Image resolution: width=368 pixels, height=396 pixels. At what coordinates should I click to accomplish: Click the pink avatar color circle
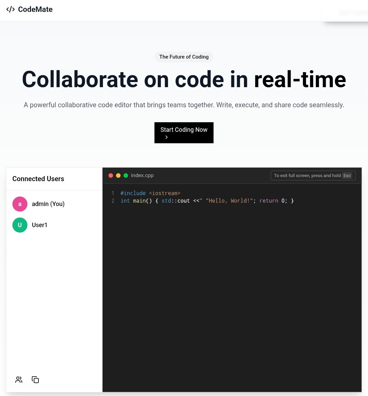click(20, 204)
